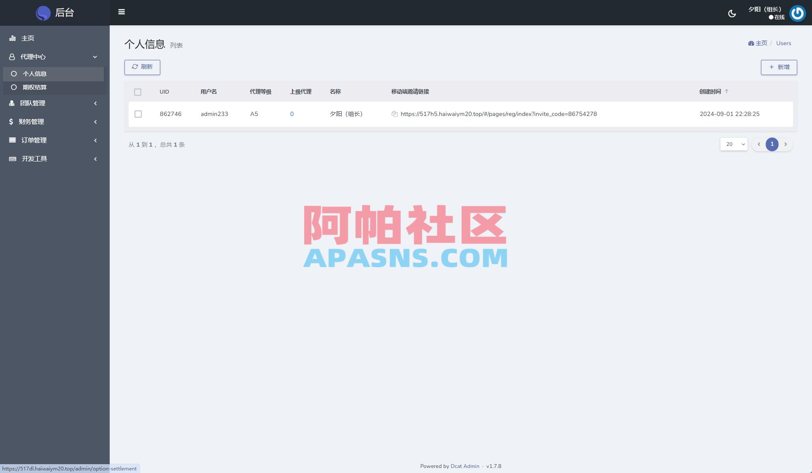Open 期权结算 from the sidebar menu
Image resolution: width=812 pixels, height=473 pixels.
click(35, 87)
